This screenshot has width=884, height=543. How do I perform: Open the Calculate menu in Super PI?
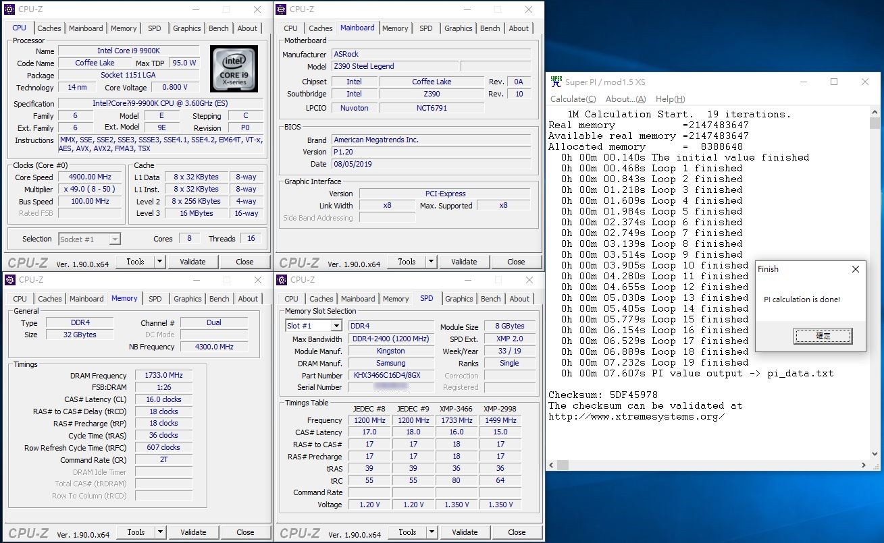click(573, 99)
